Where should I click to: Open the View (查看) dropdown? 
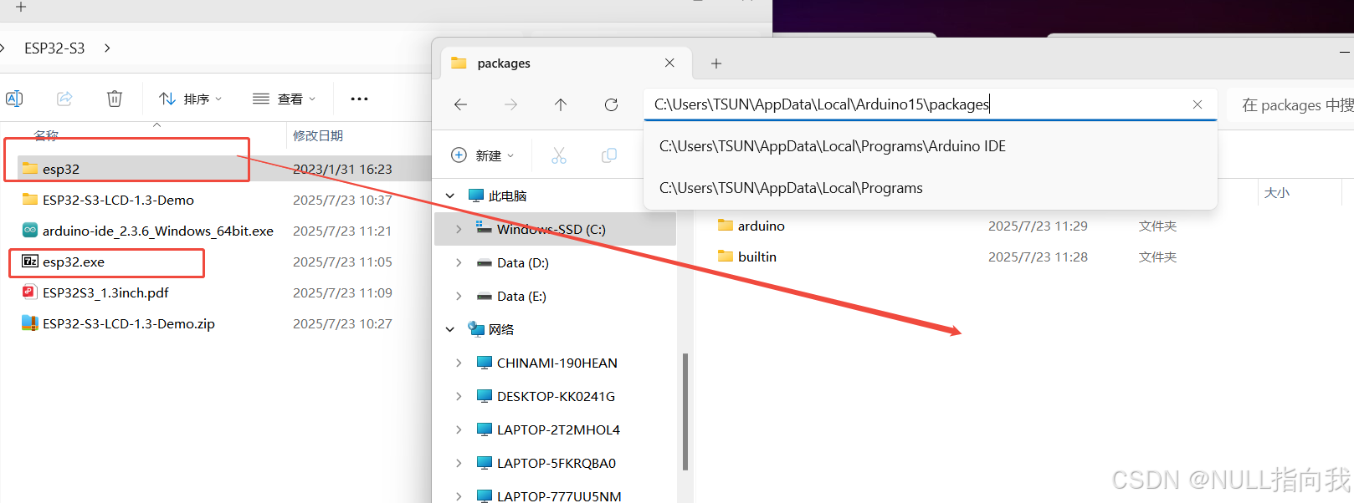[x=285, y=99]
